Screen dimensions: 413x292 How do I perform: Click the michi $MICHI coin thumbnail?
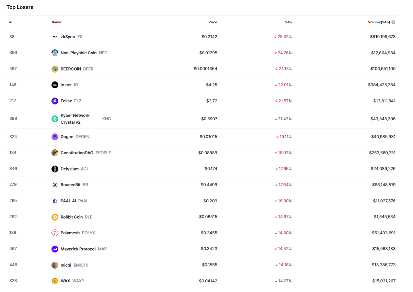(55, 265)
